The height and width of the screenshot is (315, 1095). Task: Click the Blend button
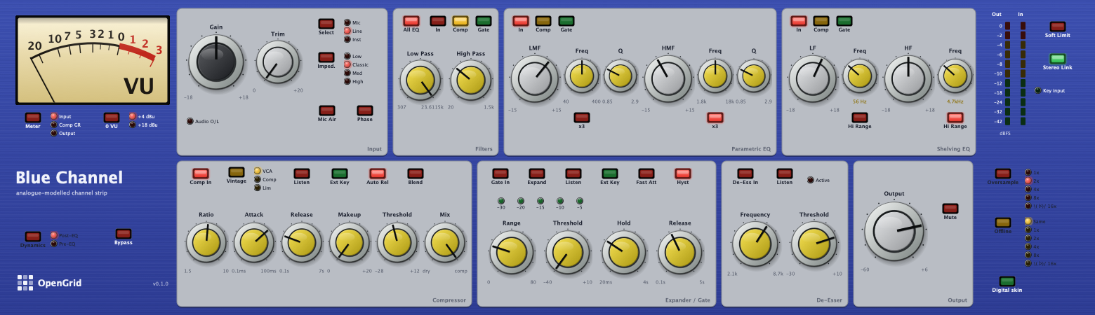(x=416, y=174)
